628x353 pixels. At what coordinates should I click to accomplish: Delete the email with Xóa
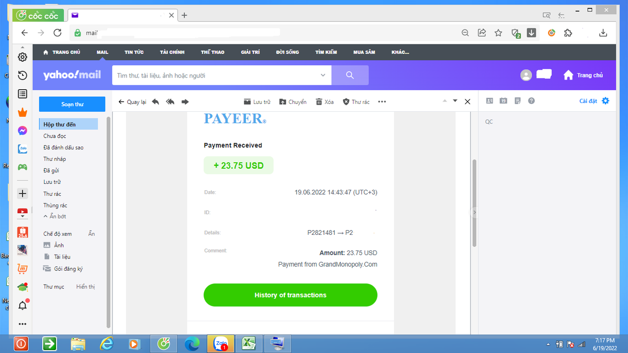click(x=325, y=101)
